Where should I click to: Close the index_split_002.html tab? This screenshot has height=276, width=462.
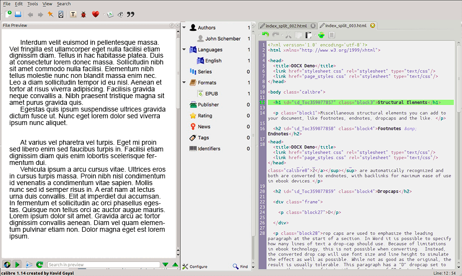(313, 25)
